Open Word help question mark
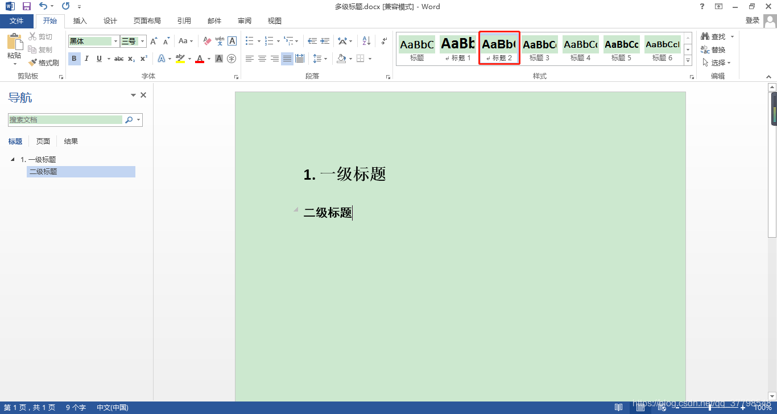The height and width of the screenshot is (414, 777). point(702,6)
